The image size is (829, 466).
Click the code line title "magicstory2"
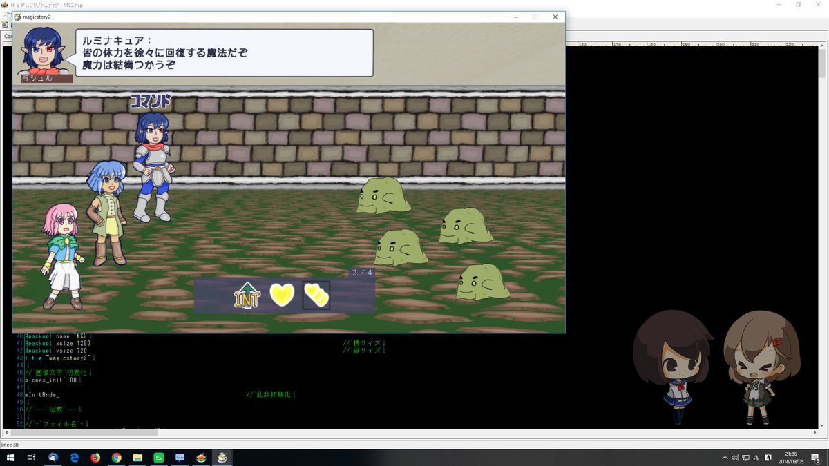59,358
